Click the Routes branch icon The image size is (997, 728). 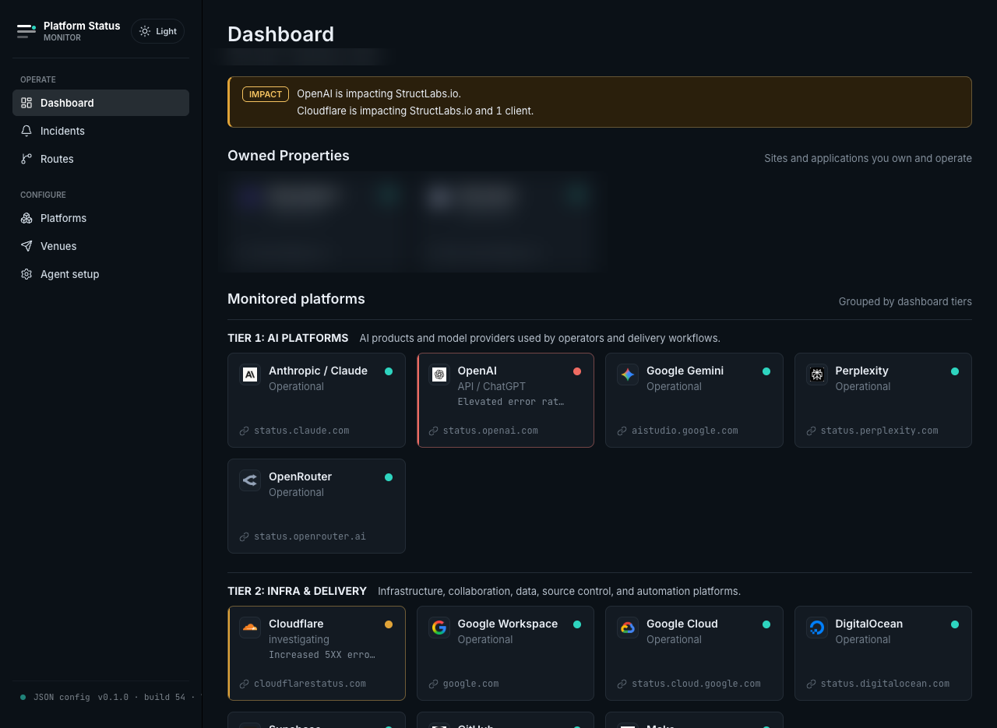(x=26, y=159)
